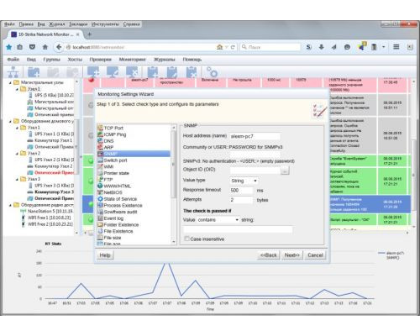Collapse the Магистральные узлы tree group
420x336 pixels.
(x=10, y=82)
